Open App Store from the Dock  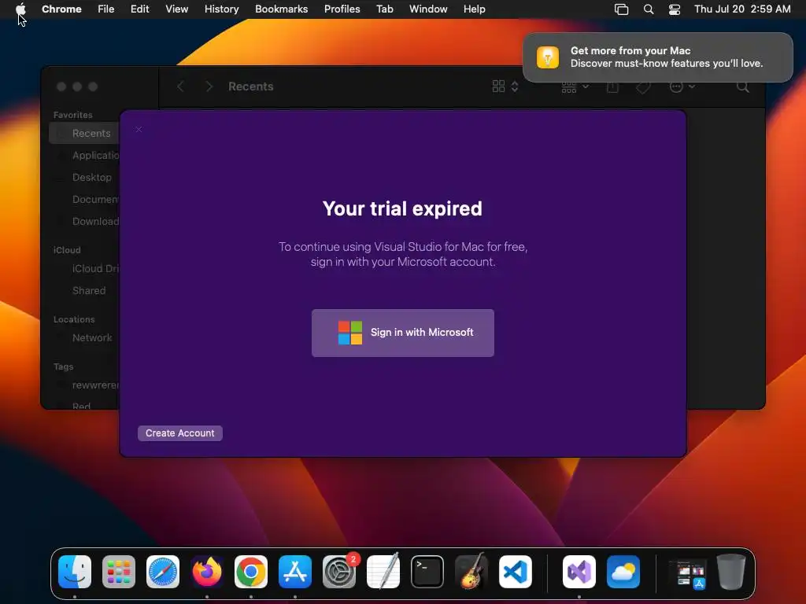(295, 572)
